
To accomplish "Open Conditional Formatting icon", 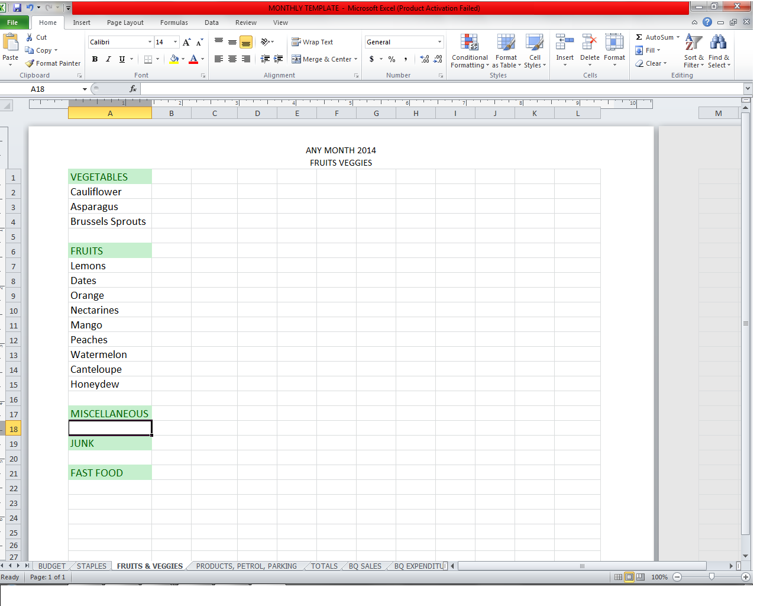I will tap(470, 43).
